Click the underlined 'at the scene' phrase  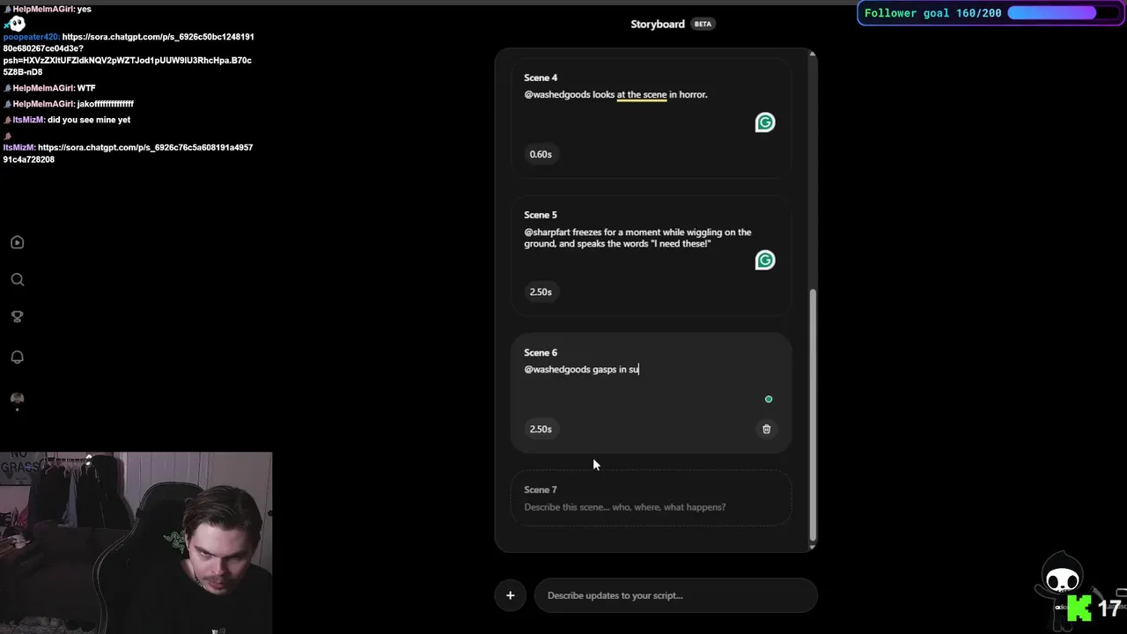(641, 94)
